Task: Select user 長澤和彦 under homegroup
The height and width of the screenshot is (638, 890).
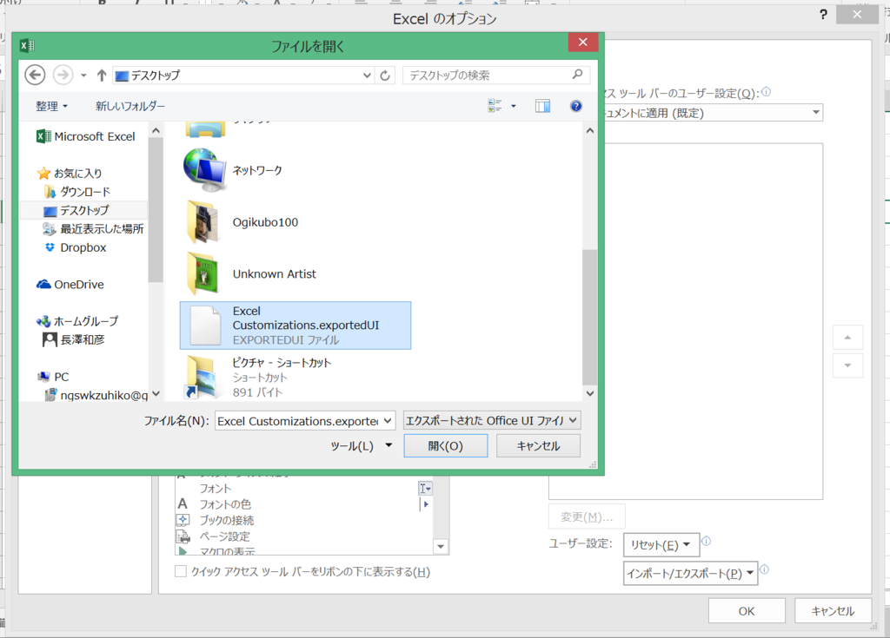Action: 74,339
